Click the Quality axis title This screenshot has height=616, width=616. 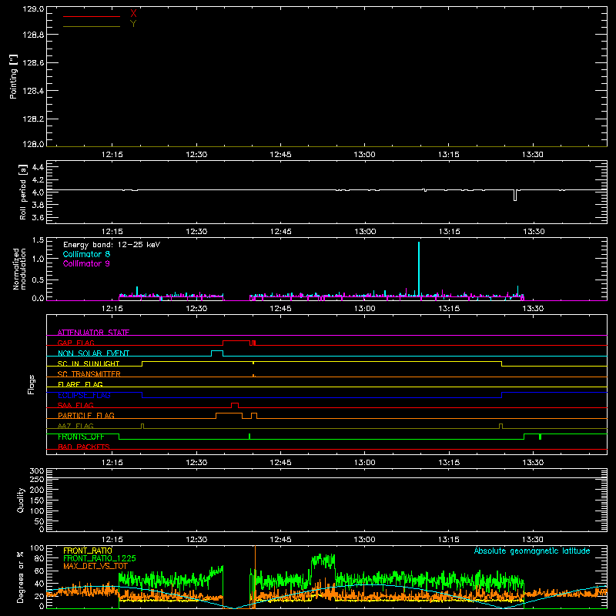[21, 500]
